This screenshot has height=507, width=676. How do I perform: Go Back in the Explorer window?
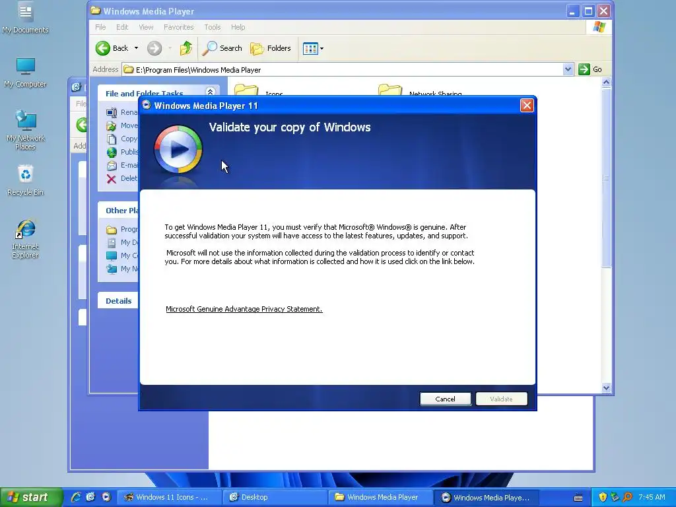112,48
